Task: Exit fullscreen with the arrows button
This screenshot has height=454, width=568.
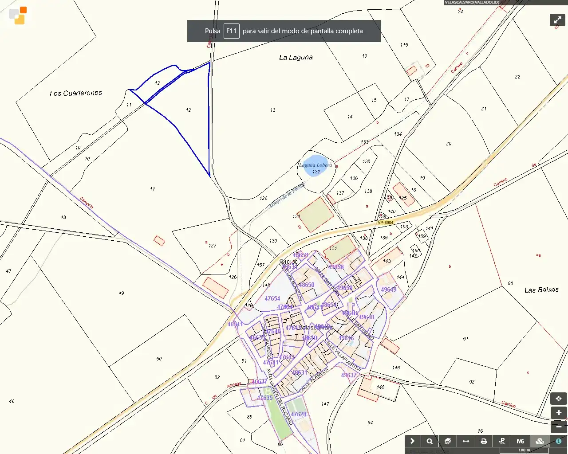Action: point(557,20)
